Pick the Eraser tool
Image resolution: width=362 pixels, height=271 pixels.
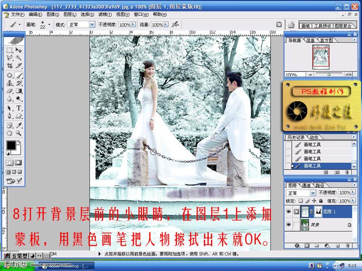pyautogui.click(x=10, y=91)
